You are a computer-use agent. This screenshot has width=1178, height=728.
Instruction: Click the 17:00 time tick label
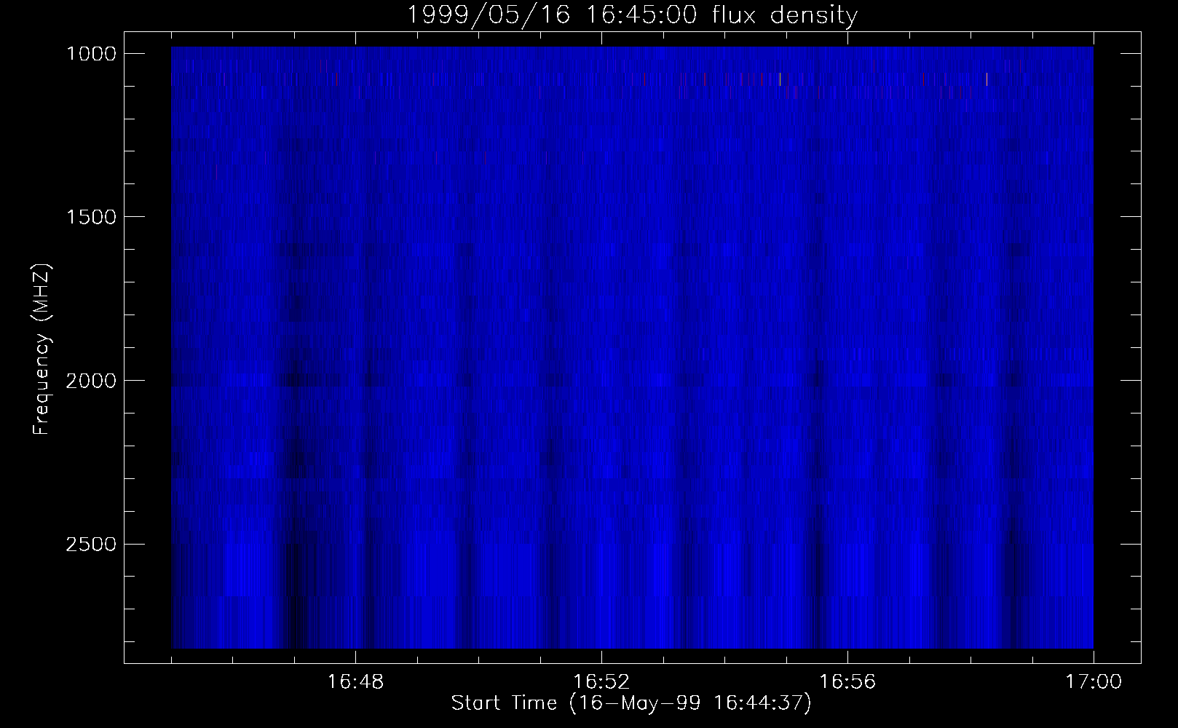pyautogui.click(x=1094, y=682)
